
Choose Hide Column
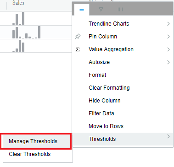click(x=105, y=101)
